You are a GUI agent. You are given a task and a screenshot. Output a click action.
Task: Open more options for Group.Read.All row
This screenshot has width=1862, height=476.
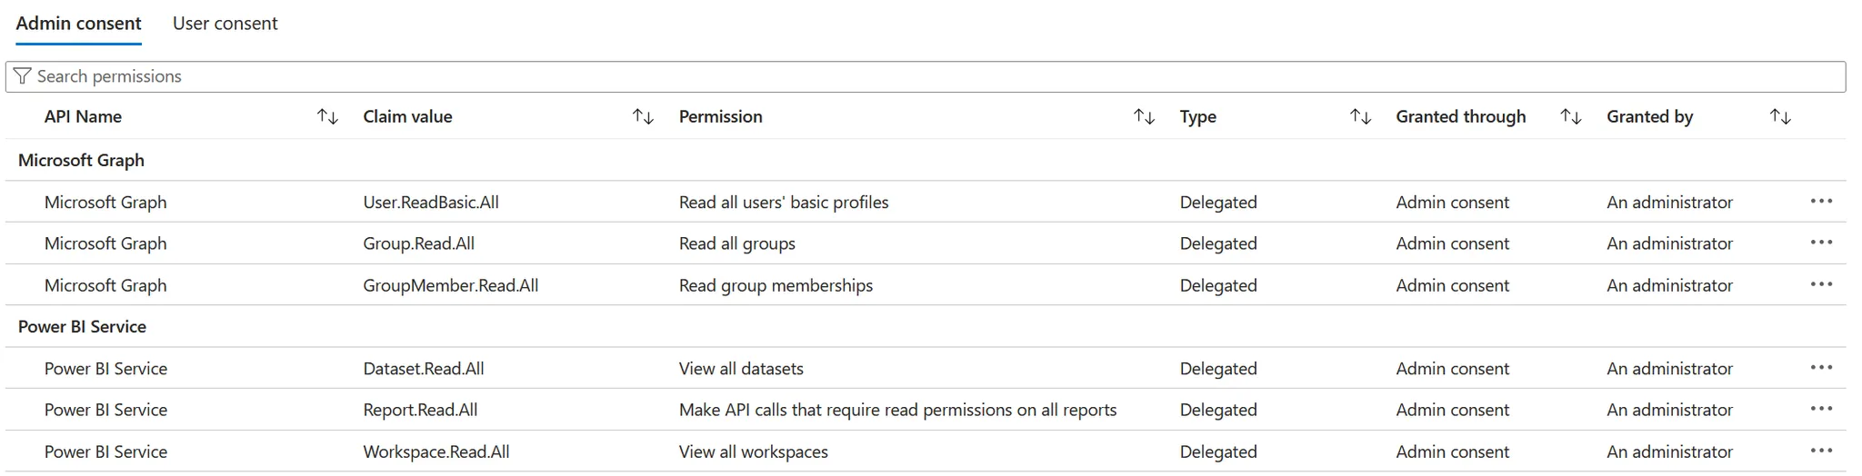(x=1820, y=243)
